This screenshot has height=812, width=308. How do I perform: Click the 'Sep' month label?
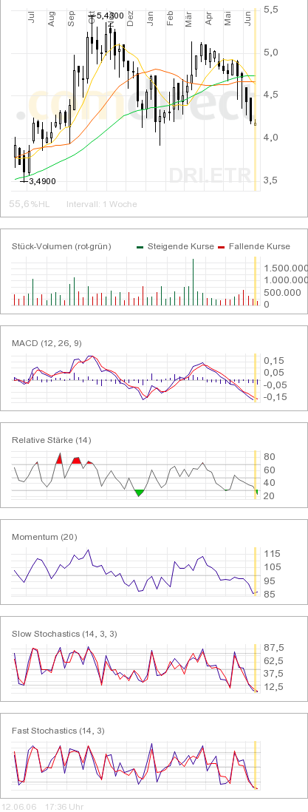72,19
